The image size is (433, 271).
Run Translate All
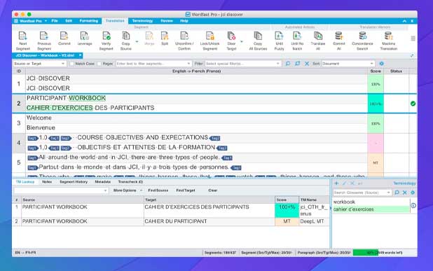coord(318,41)
